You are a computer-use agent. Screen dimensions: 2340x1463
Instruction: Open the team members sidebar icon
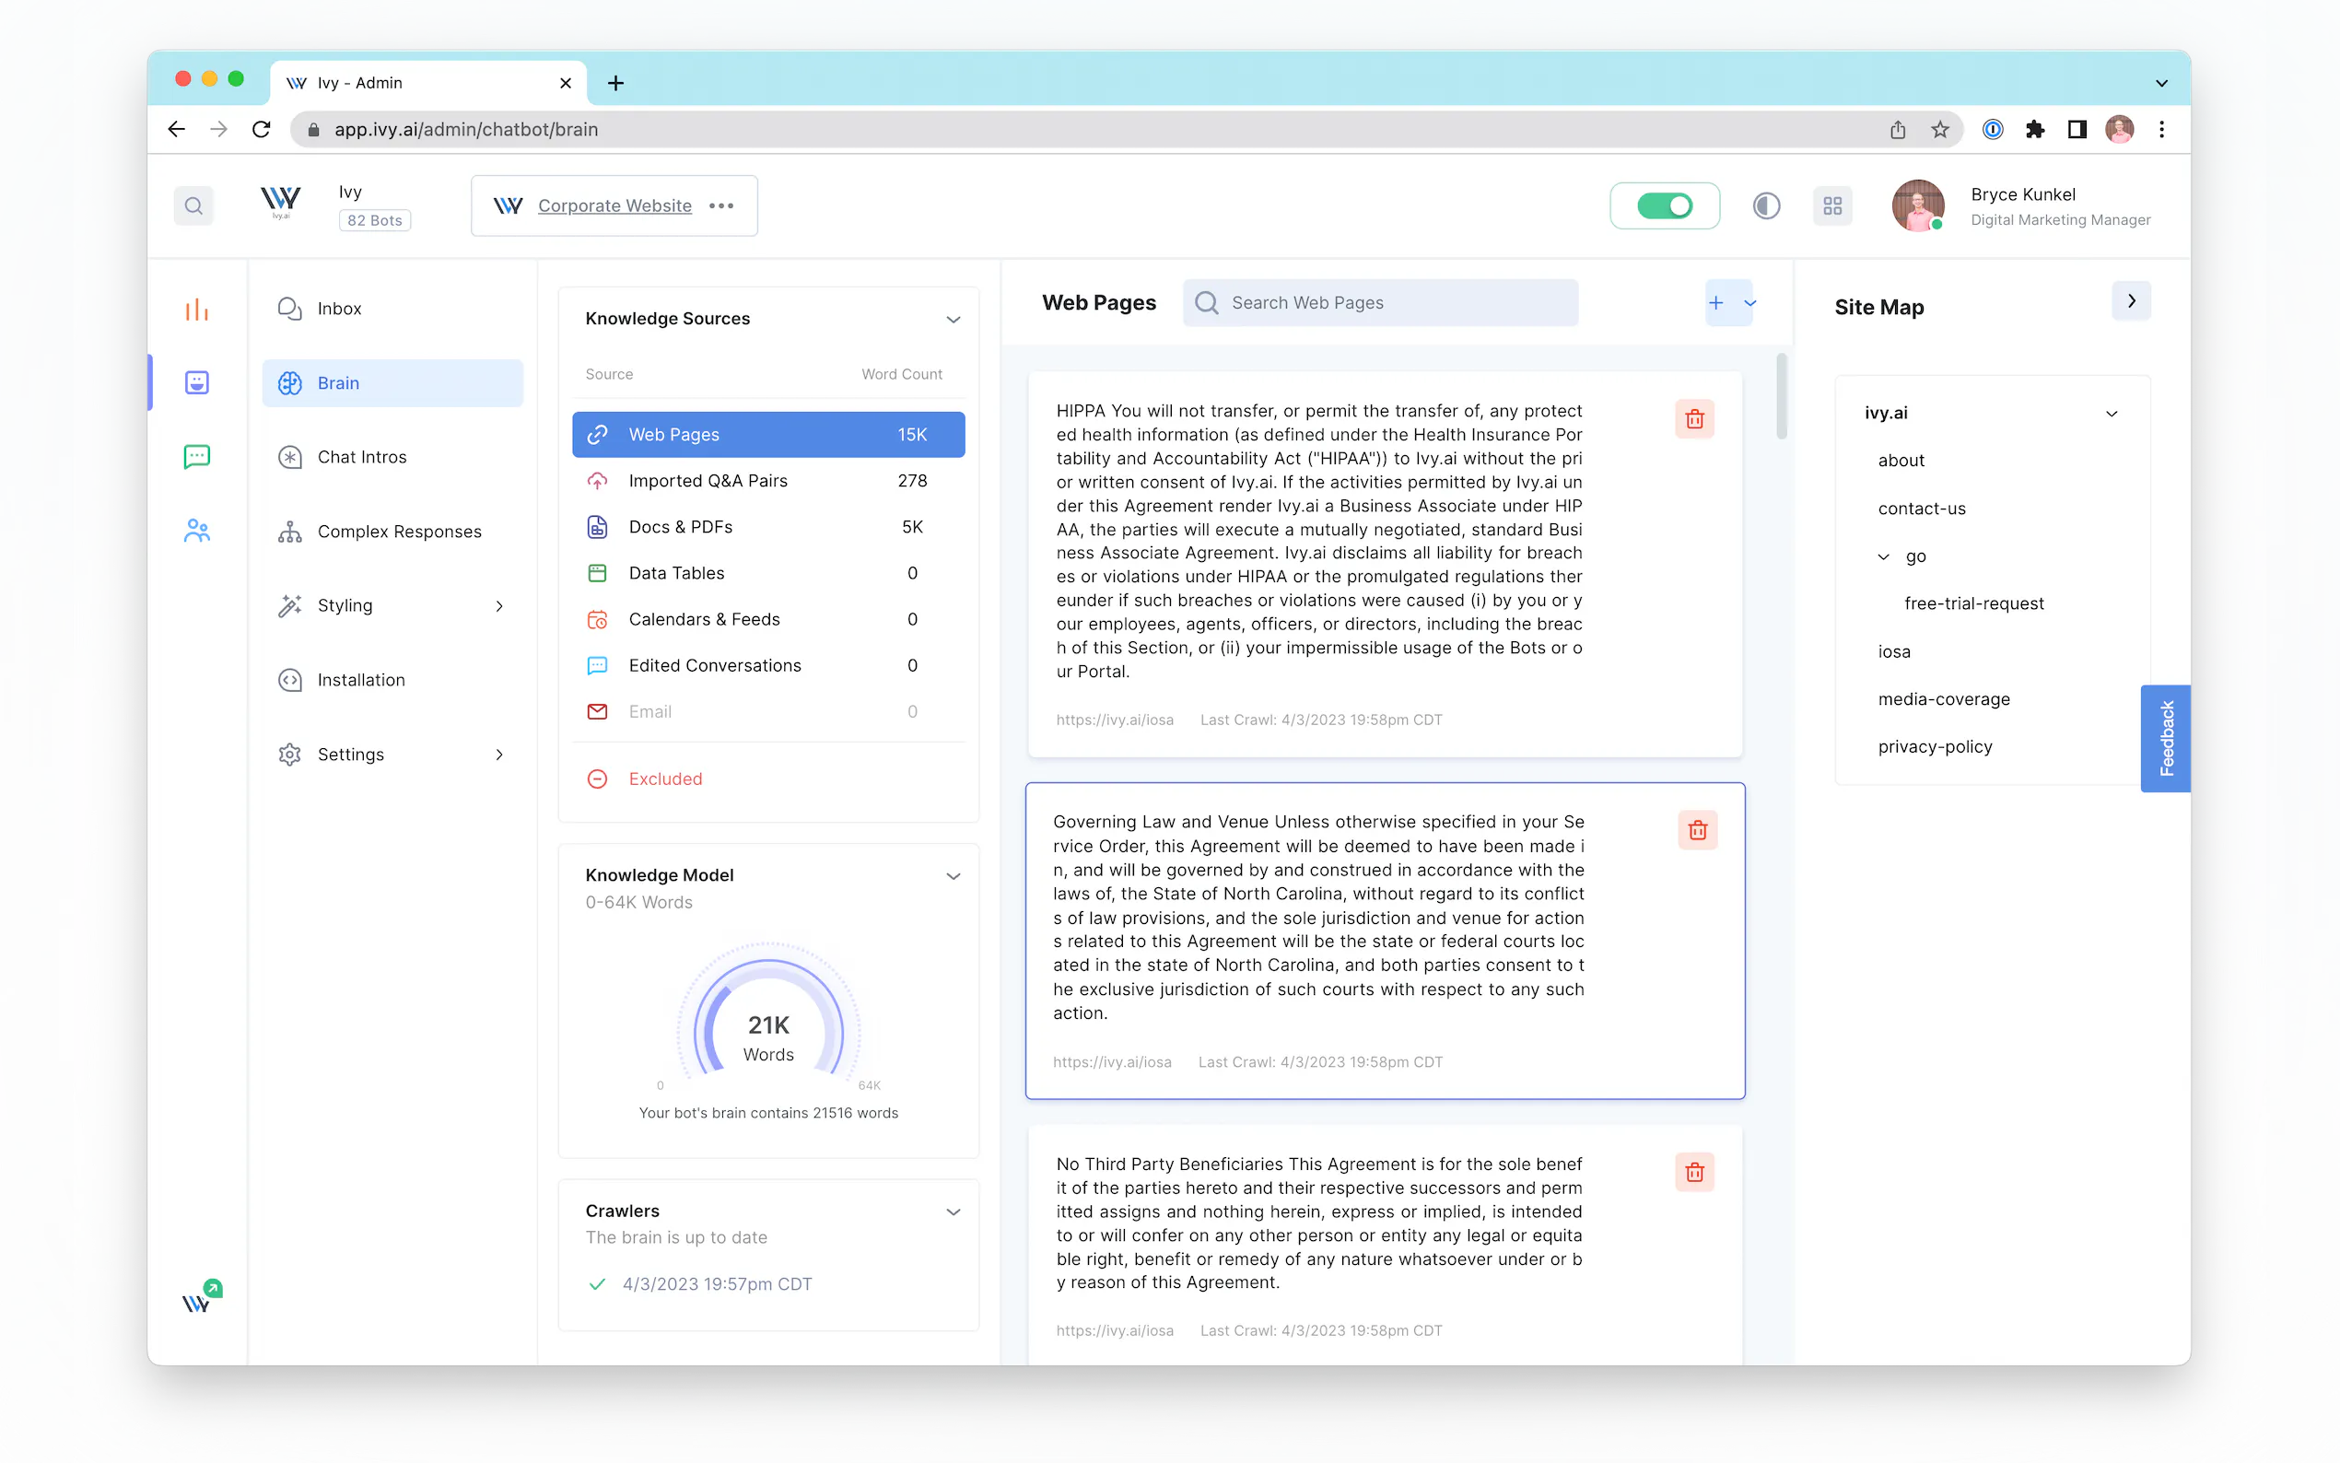[x=196, y=531]
